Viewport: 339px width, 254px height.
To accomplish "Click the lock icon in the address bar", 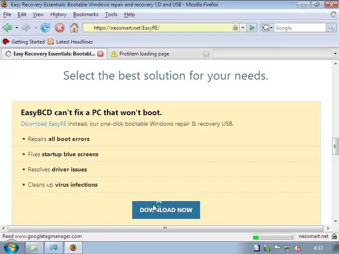I will click(x=235, y=28).
